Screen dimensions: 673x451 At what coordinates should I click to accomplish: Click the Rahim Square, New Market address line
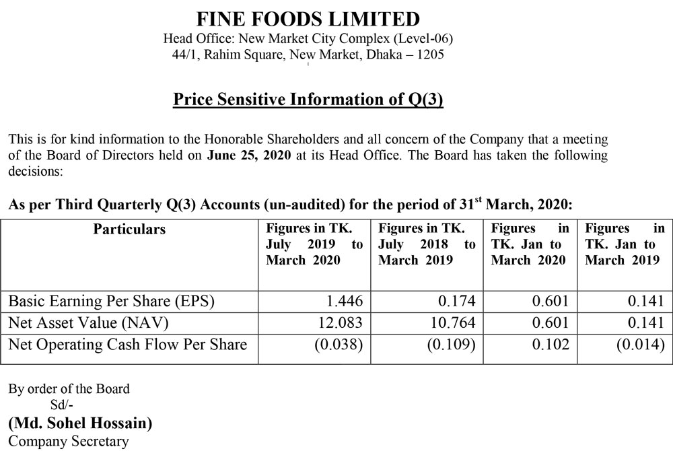307,55
